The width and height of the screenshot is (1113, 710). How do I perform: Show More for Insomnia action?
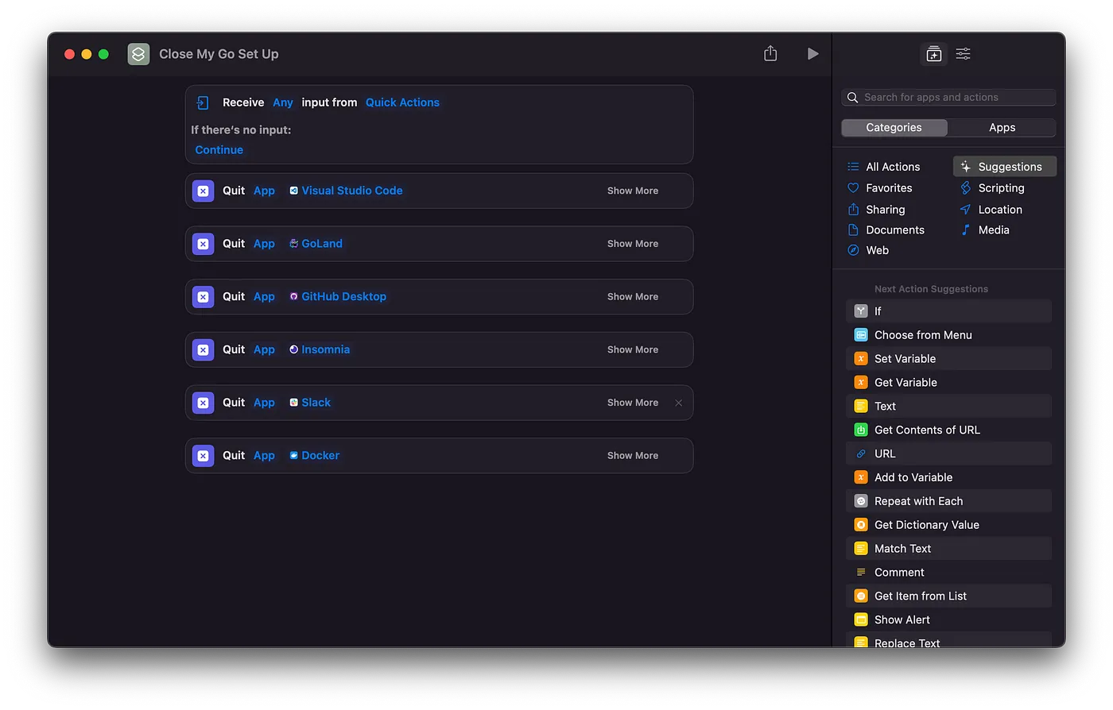pos(633,349)
